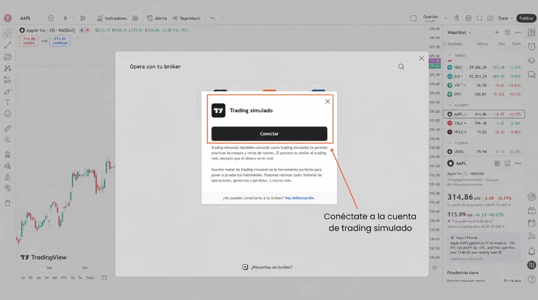Select the brush drawing tool

point(7,91)
